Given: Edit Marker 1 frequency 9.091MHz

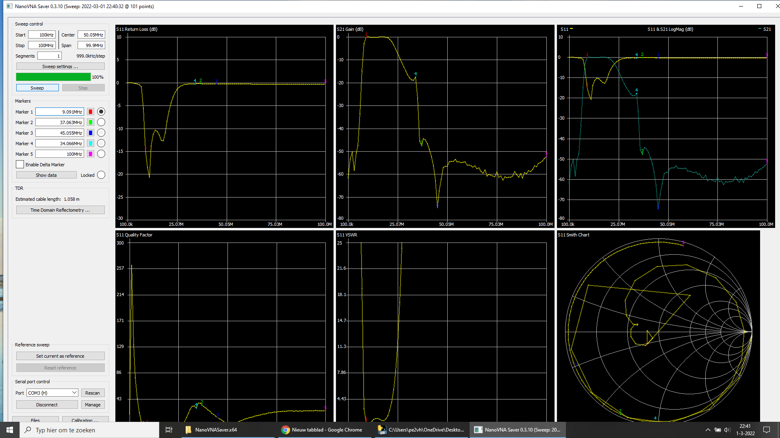Looking at the screenshot, I should [60, 112].
